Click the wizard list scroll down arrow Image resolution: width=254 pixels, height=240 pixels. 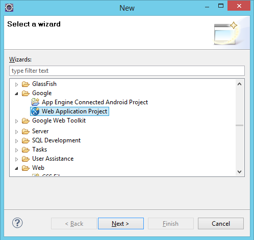pyautogui.click(x=239, y=171)
